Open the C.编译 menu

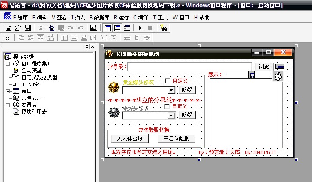click(141, 18)
